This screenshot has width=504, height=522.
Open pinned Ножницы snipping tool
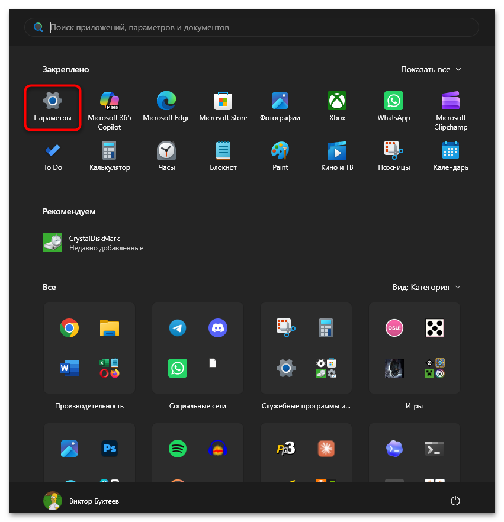pyautogui.click(x=394, y=156)
